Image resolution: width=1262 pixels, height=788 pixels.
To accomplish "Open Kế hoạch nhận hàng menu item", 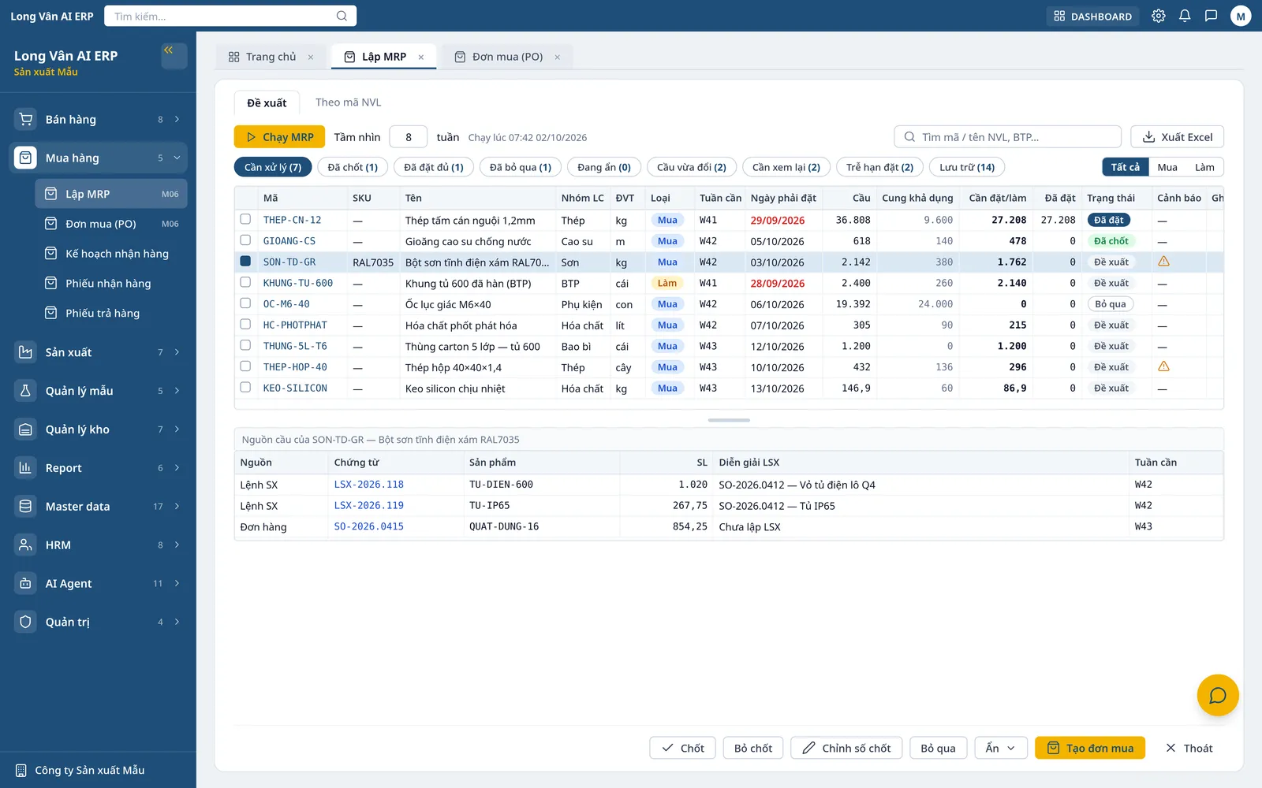I will 111,254.
